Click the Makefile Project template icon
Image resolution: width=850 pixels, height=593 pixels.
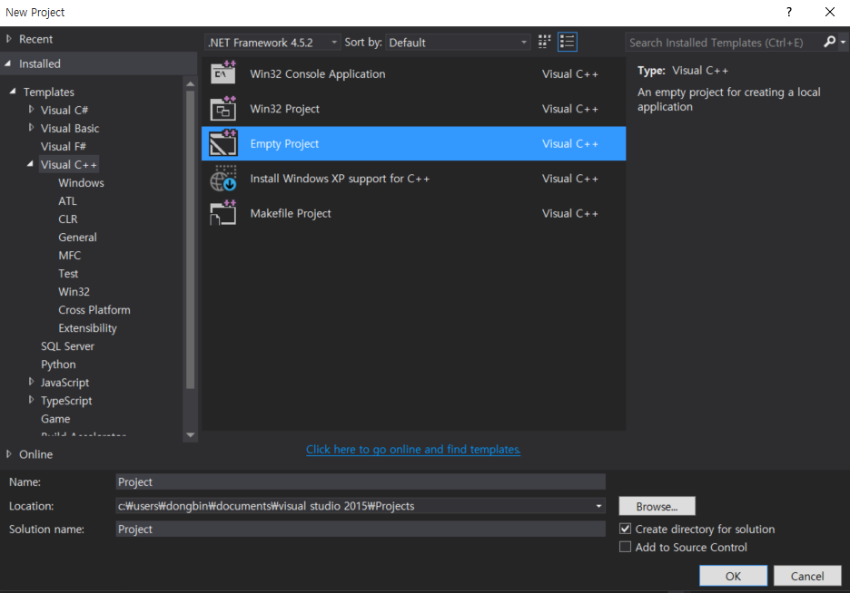point(222,213)
